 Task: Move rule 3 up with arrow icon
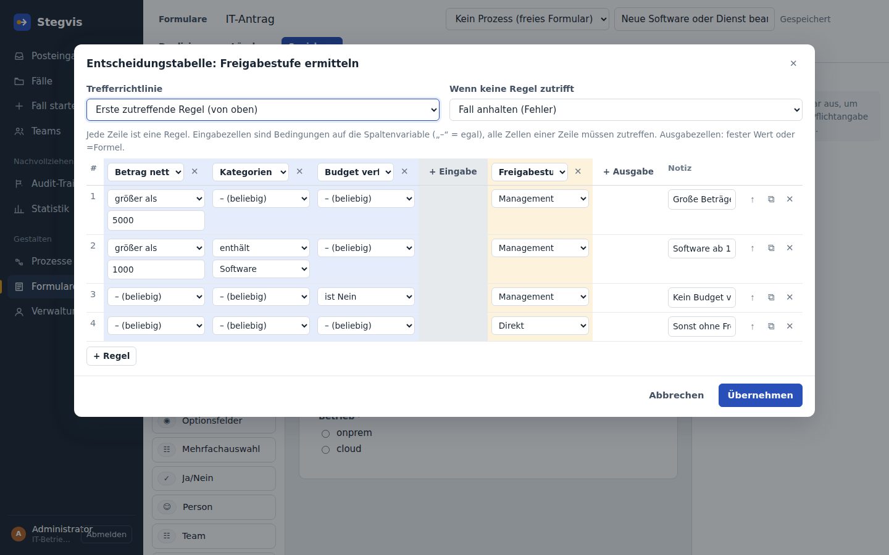[752, 297]
